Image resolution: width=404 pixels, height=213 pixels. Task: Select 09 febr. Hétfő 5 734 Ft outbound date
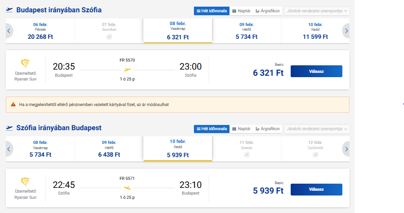[x=247, y=31]
